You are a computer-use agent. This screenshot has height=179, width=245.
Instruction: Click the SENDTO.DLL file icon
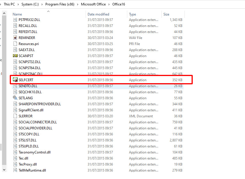(15, 86)
